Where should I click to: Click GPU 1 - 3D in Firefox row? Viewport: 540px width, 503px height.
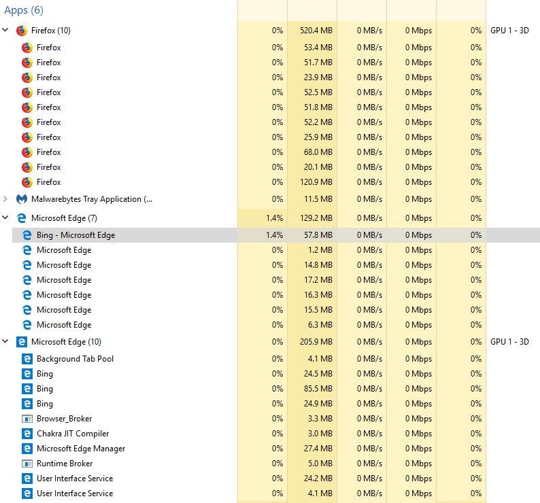pos(509,31)
